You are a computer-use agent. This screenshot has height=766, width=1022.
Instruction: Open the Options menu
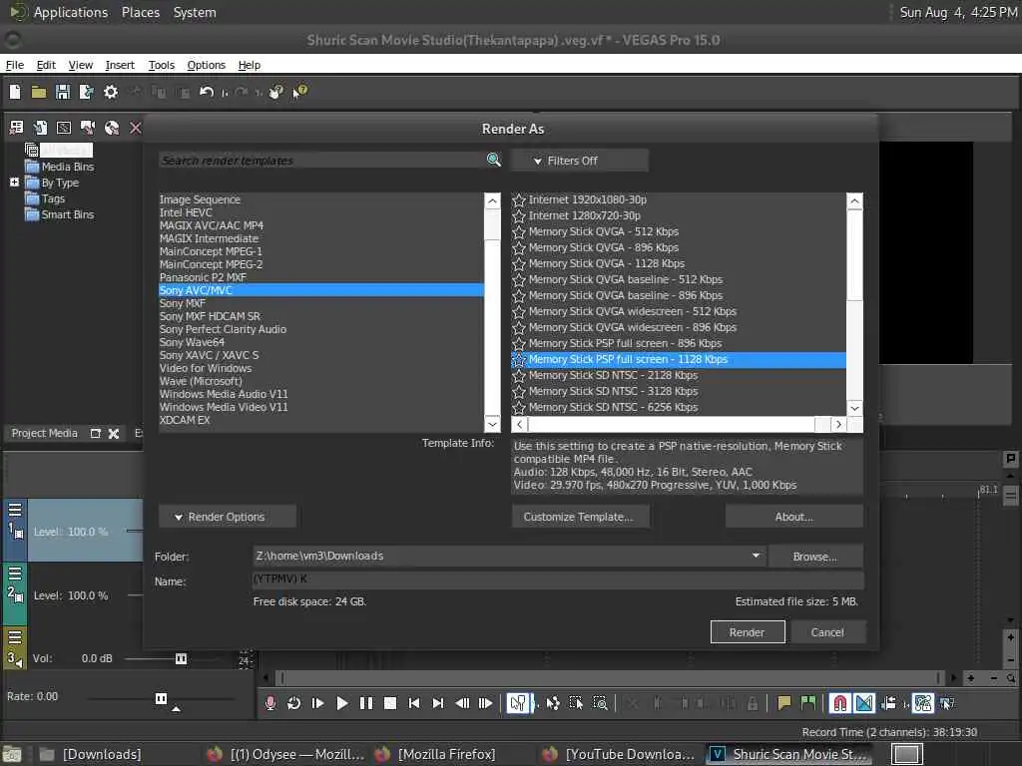point(206,65)
